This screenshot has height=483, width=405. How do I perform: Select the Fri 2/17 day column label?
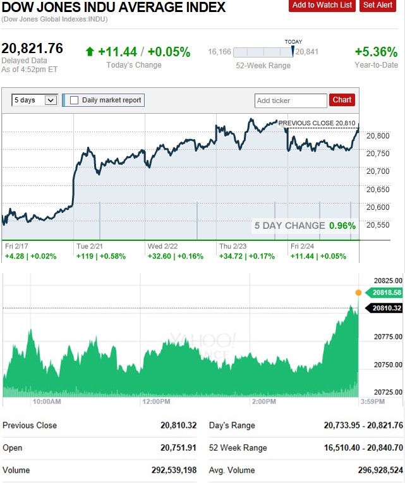(x=16, y=246)
